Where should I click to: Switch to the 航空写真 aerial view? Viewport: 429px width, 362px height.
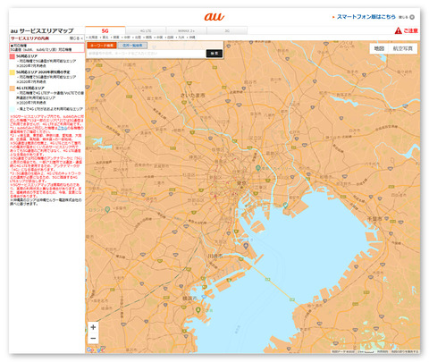(402, 48)
